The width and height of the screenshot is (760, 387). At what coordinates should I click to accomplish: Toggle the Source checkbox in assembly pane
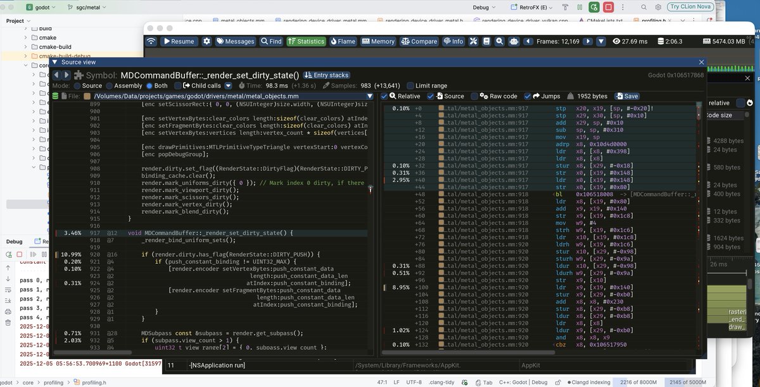[x=431, y=96]
